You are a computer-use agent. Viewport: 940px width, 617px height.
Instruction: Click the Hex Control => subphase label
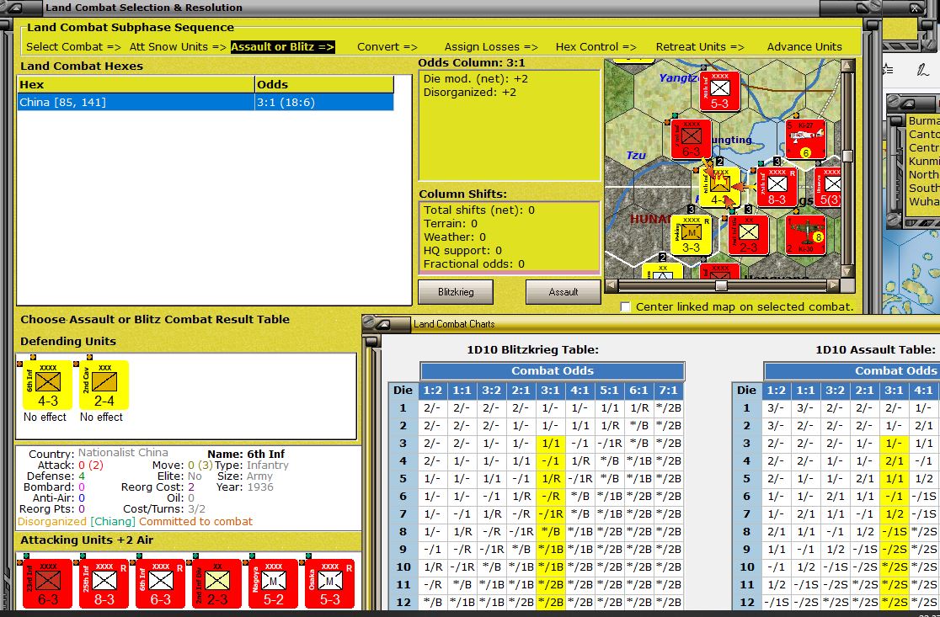596,47
